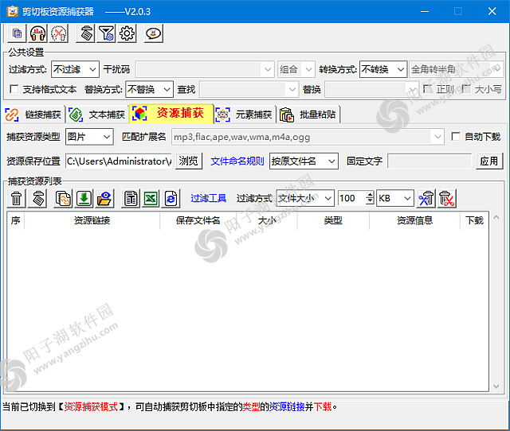
Task: Open 替换 replacement dropdown field
Action: pyautogui.click(x=372, y=89)
